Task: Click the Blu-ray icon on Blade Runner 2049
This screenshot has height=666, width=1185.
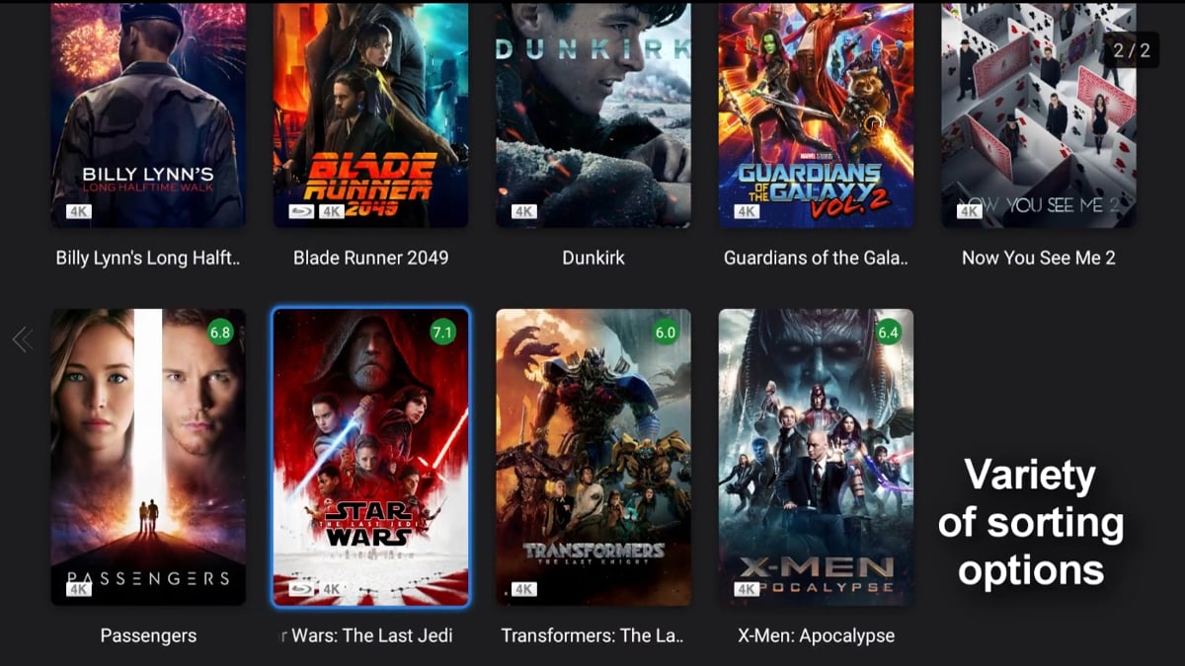Action: coord(301,211)
